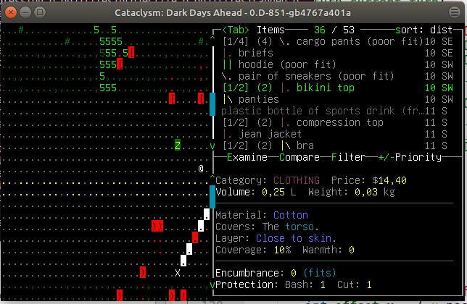Viewport: 467px width, 304px height.
Task: Click the white X marker on map
Action: (178, 273)
